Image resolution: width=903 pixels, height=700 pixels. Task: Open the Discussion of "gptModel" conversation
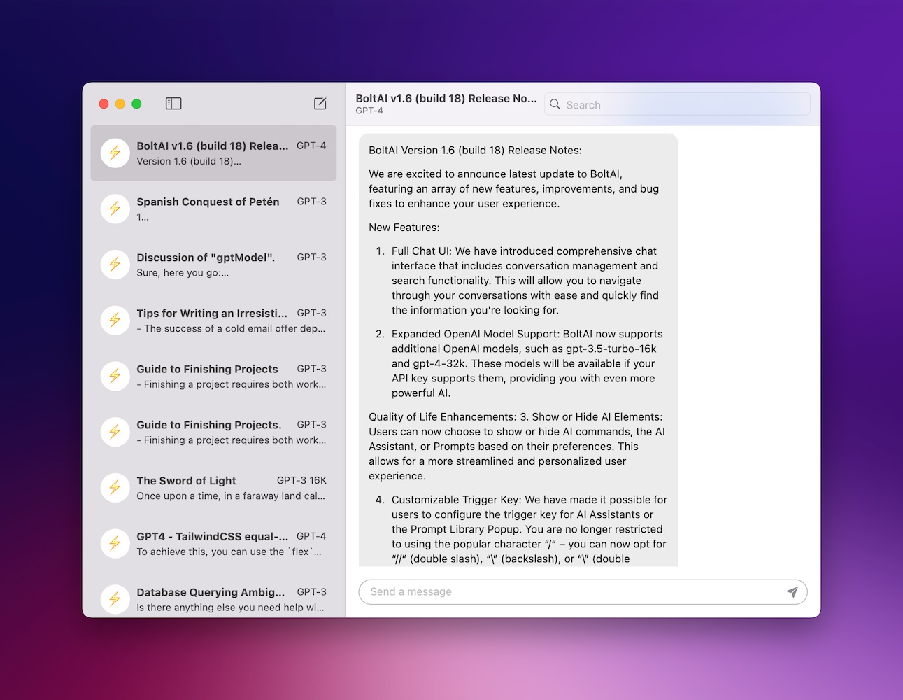point(213,265)
